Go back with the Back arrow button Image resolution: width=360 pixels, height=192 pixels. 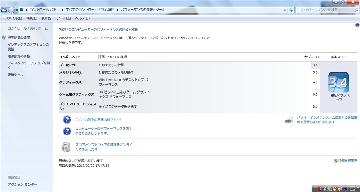[x=4, y=10]
